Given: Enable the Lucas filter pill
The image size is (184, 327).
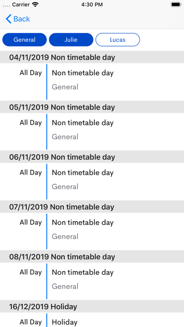Looking at the screenshot, I should click(x=118, y=39).
